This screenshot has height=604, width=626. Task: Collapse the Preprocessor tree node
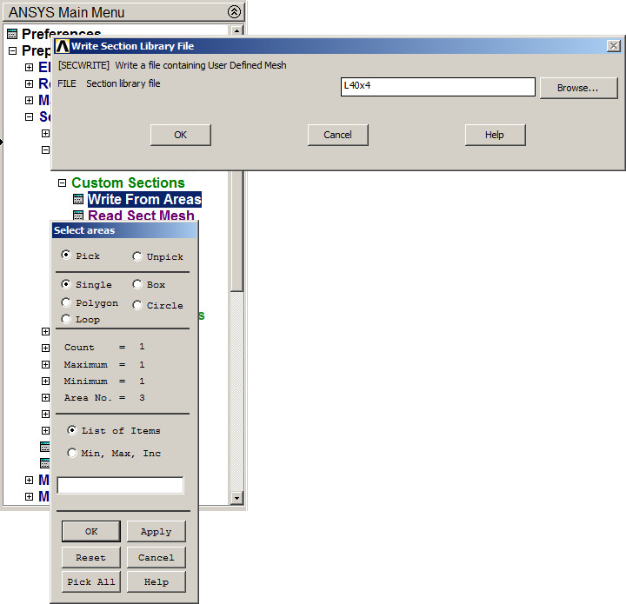click(12, 51)
